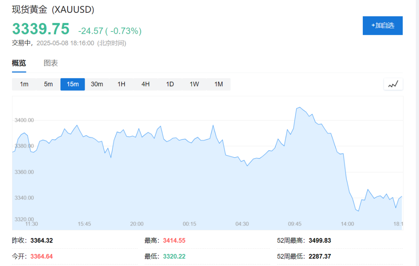Click the current price 3339.75
The image size is (419, 266).
coord(41,29)
